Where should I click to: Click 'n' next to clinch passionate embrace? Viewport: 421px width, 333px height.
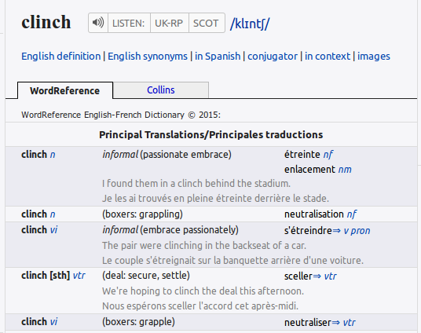point(53,155)
